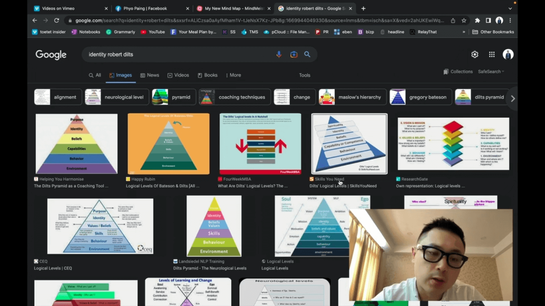The height and width of the screenshot is (306, 545).
Task: Open the CEQ Logical Levels image
Action: (100, 226)
